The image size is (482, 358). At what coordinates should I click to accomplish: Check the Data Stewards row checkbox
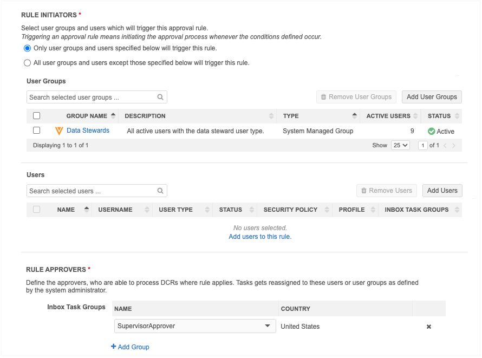tap(37, 131)
